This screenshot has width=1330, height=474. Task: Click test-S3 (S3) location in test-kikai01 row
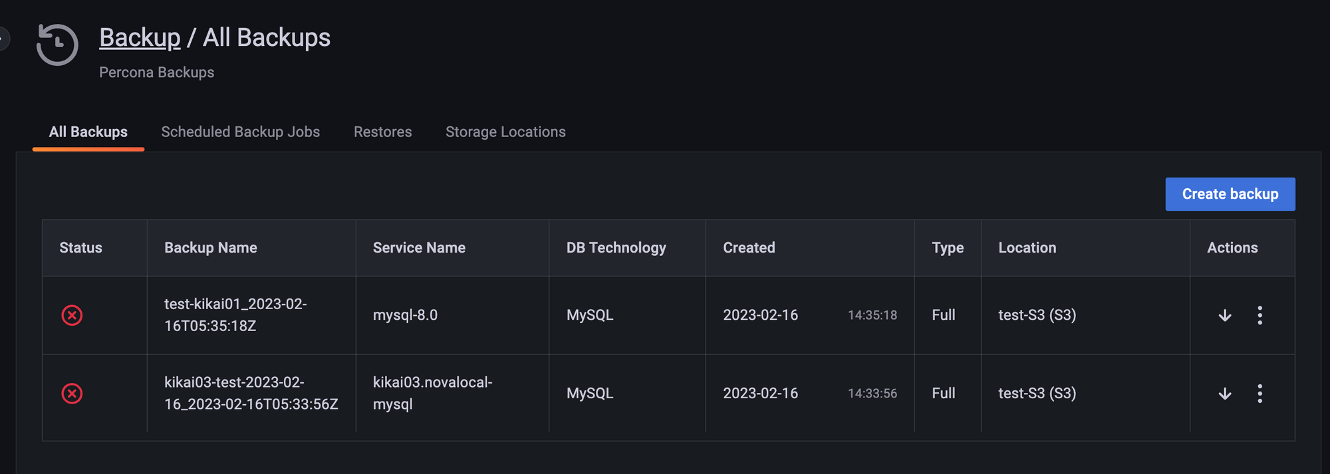pos(1037,315)
